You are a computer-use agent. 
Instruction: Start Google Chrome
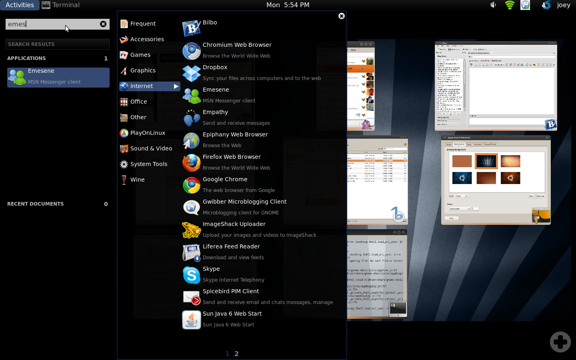pyautogui.click(x=225, y=179)
